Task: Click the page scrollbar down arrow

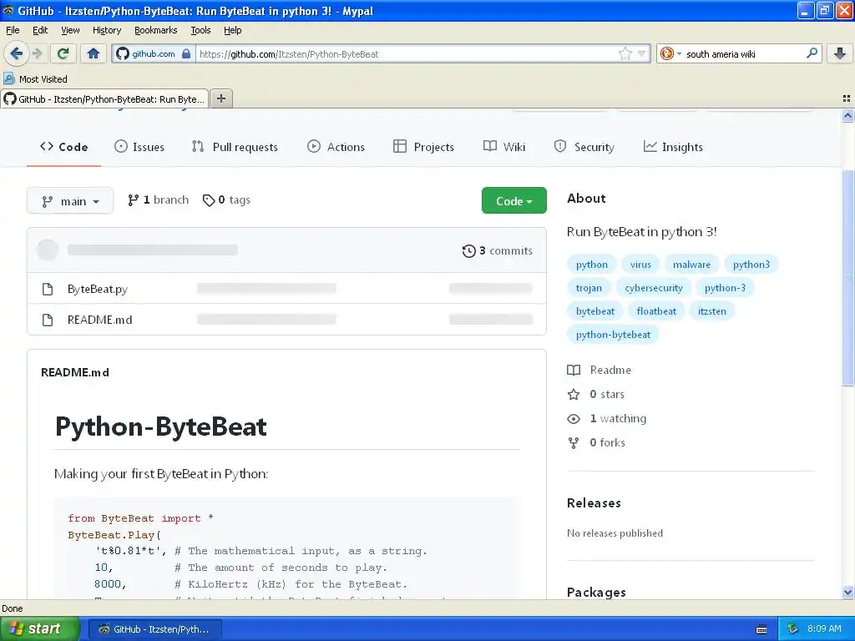Action: (x=847, y=593)
